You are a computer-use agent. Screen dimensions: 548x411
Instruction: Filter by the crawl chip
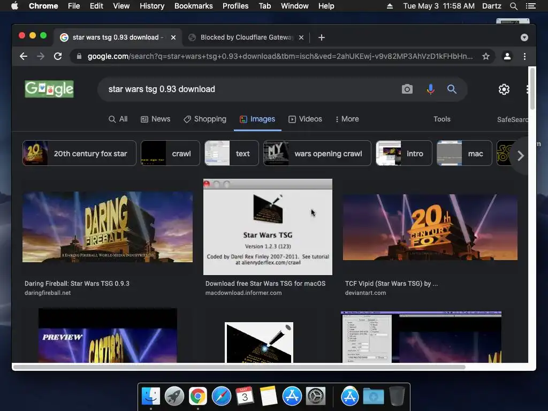click(x=170, y=153)
